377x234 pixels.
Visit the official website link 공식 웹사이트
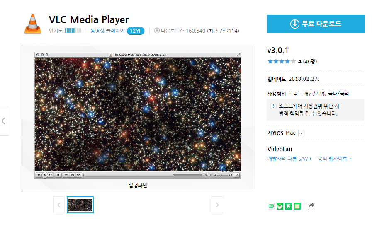pos(334,159)
